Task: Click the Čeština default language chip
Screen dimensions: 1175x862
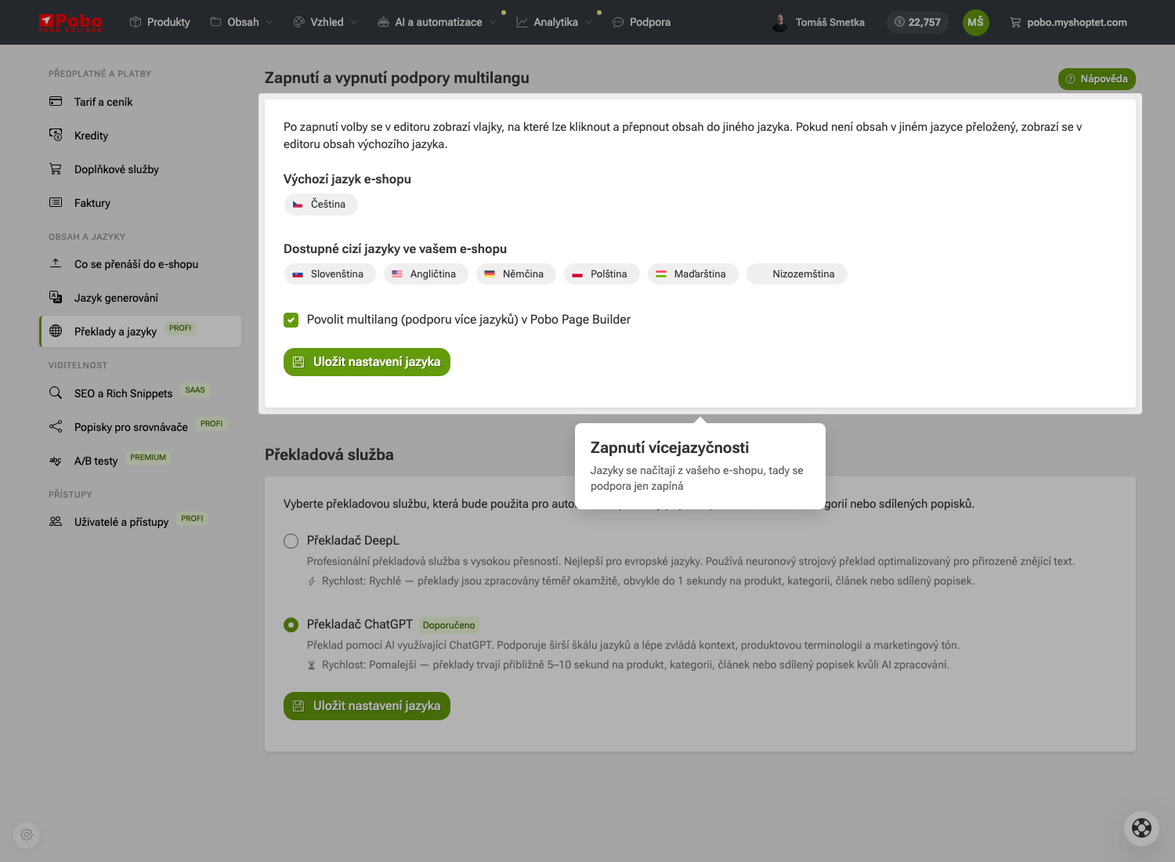Action: tap(320, 205)
